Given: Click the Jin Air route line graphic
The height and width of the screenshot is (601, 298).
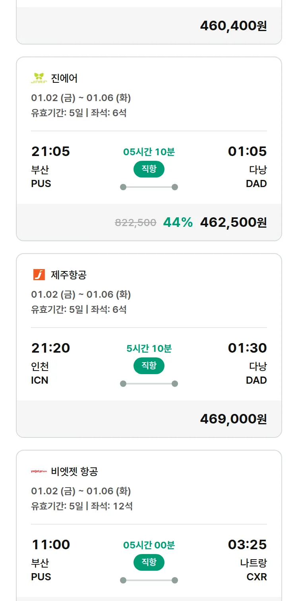Looking at the screenshot, I should 149,187.
